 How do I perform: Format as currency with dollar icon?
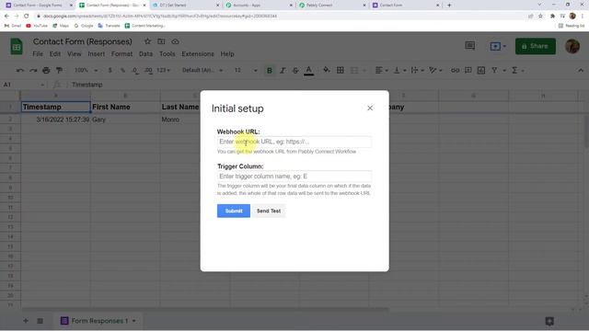coord(110,70)
